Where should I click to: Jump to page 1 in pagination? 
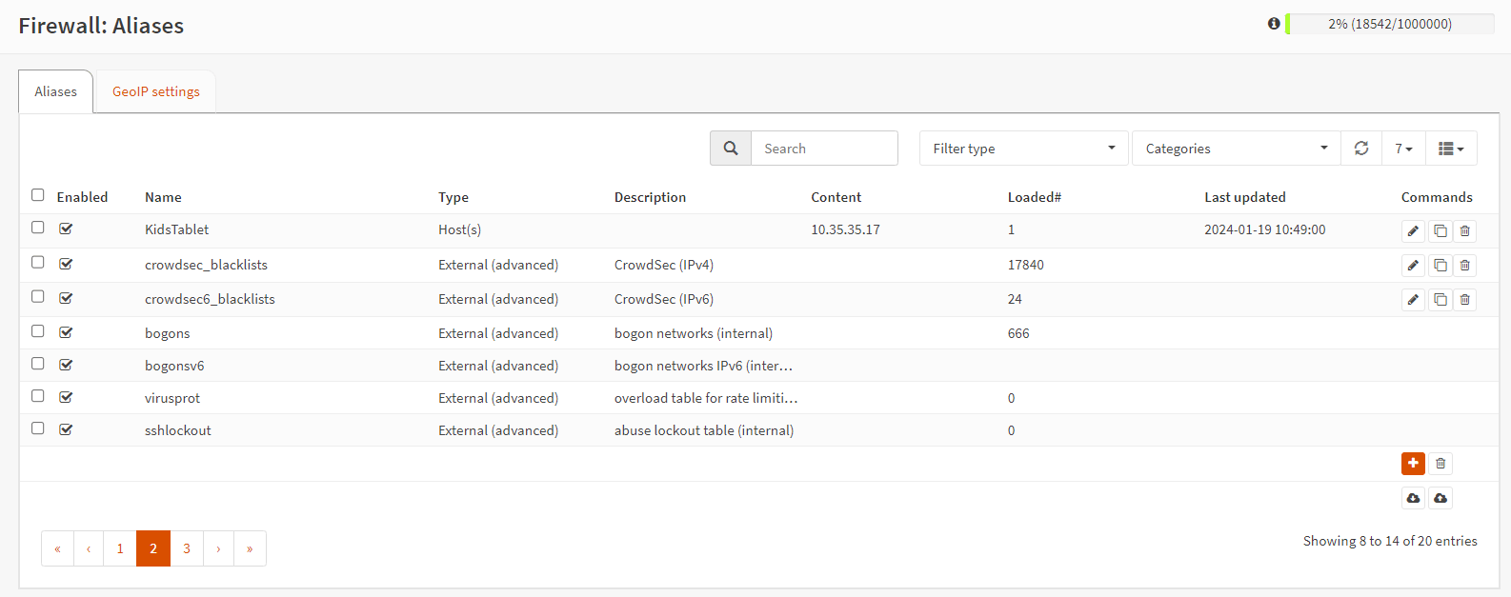(120, 548)
